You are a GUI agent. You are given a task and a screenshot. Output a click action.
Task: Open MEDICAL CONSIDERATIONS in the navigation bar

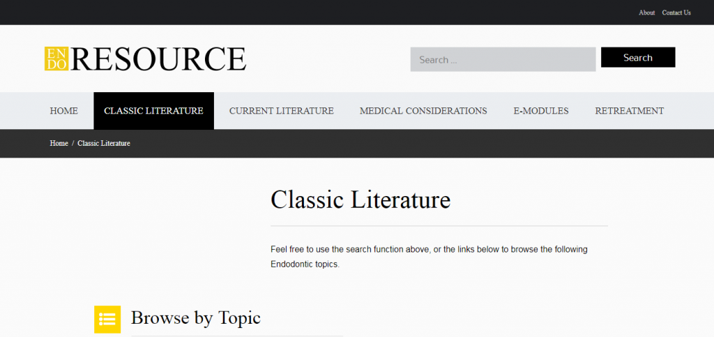click(423, 111)
